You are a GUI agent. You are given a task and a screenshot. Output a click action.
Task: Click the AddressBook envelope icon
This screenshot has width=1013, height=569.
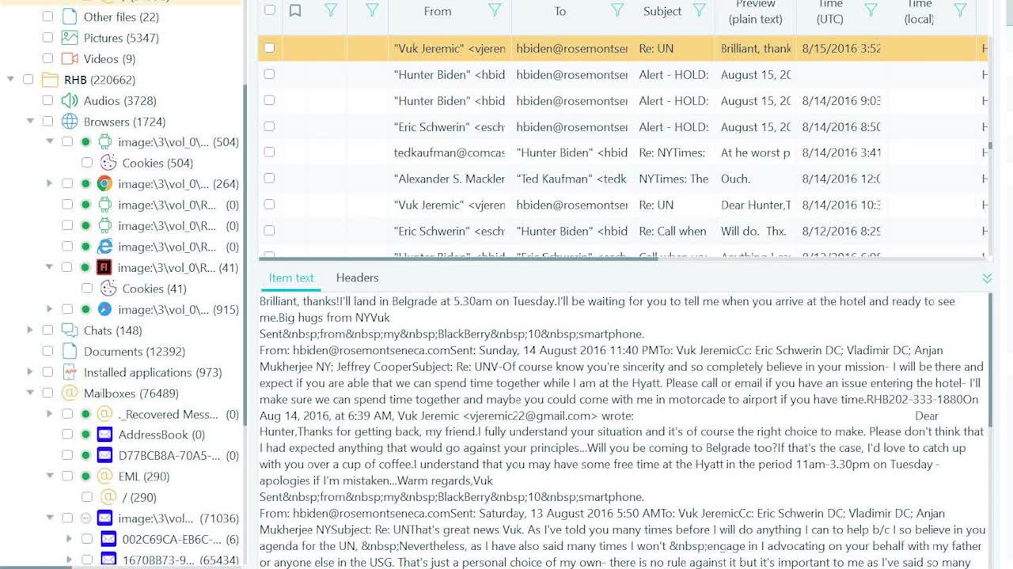tap(104, 435)
